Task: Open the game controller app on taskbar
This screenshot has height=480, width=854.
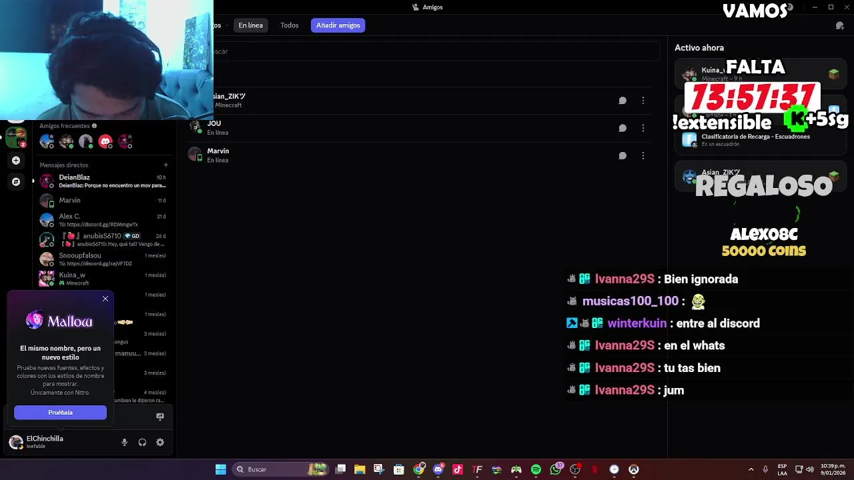Action: pos(516,469)
